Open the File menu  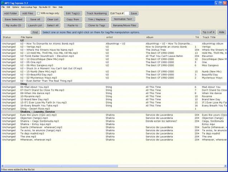[x=3, y=7]
